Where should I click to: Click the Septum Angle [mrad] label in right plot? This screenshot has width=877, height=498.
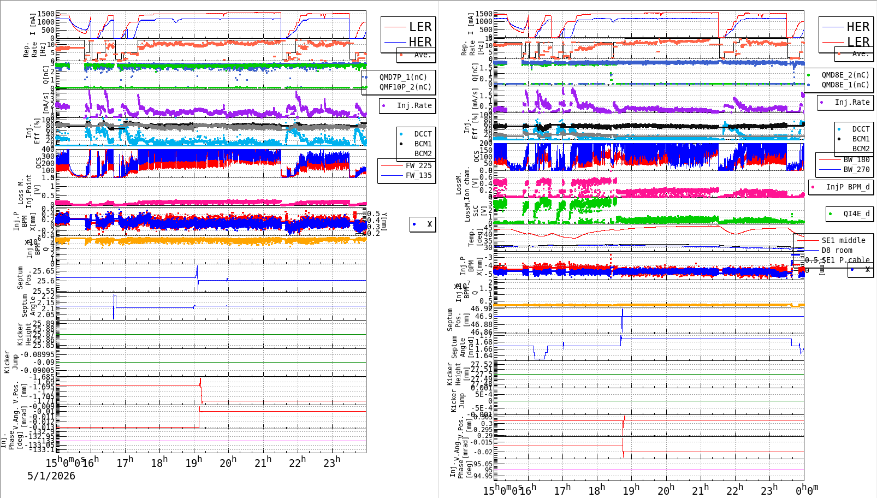pos(462,347)
